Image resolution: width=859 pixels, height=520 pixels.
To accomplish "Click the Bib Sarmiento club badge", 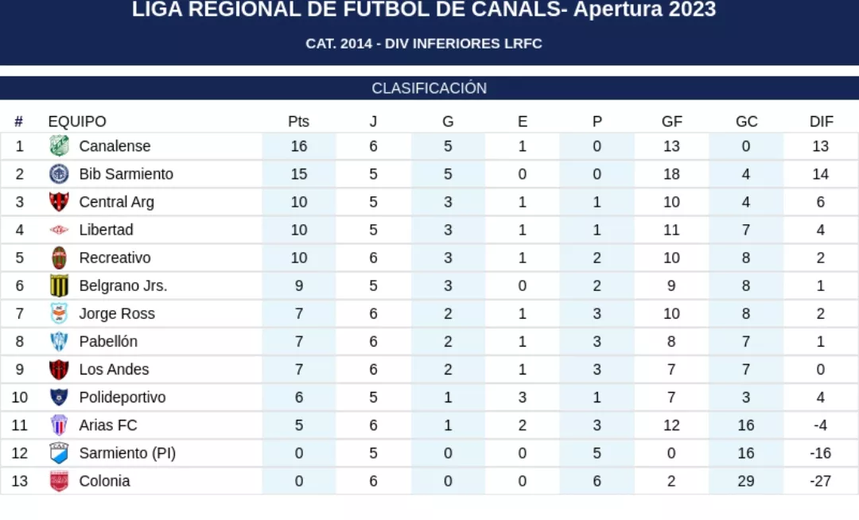I will pos(59,174).
